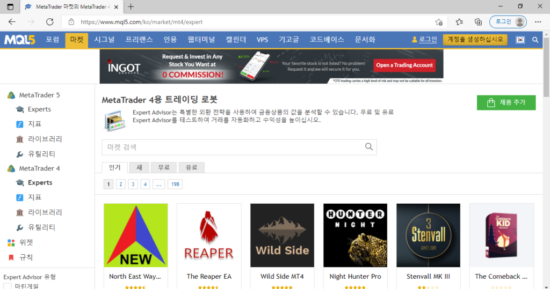Screen dimensions: 550x289
Task: Open the North East Way product thumbnail
Action: [x=136, y=235]
